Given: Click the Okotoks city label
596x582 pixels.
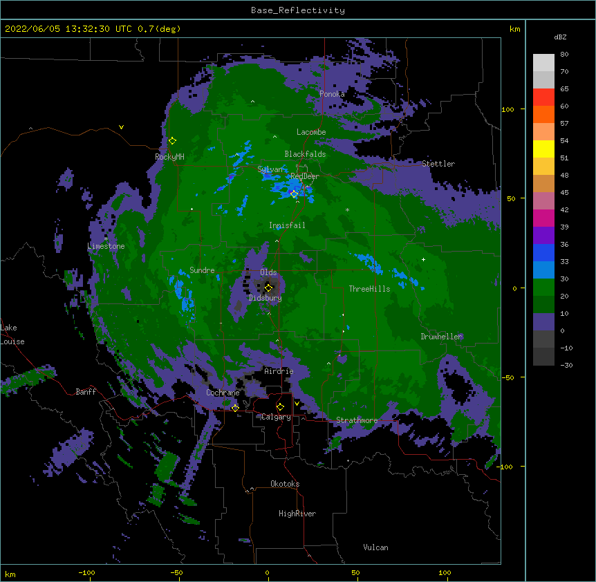Looking at the screenshot, I should pyautogui.click(x=285, y=484).
